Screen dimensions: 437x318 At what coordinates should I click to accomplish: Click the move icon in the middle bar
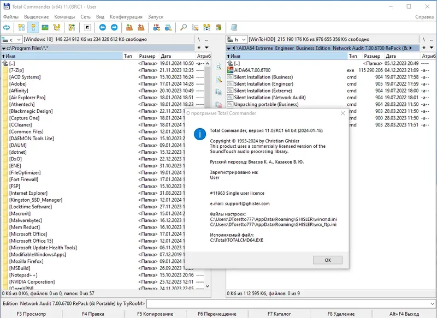click(219, 105)
